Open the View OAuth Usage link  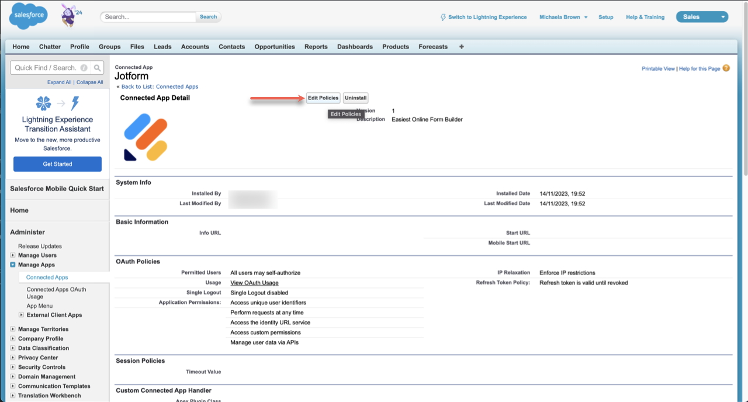point(254,283)
